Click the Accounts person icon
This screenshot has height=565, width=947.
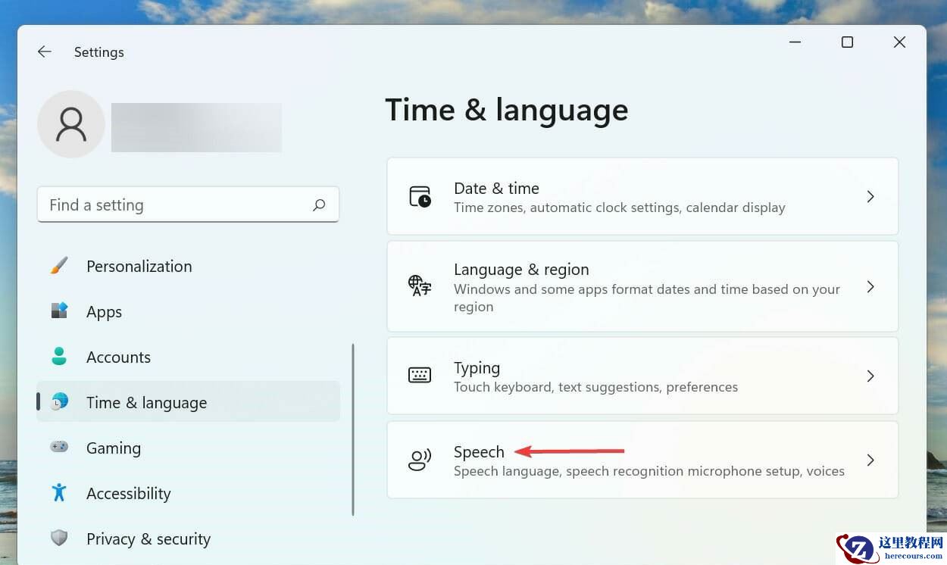click(59, 357)
